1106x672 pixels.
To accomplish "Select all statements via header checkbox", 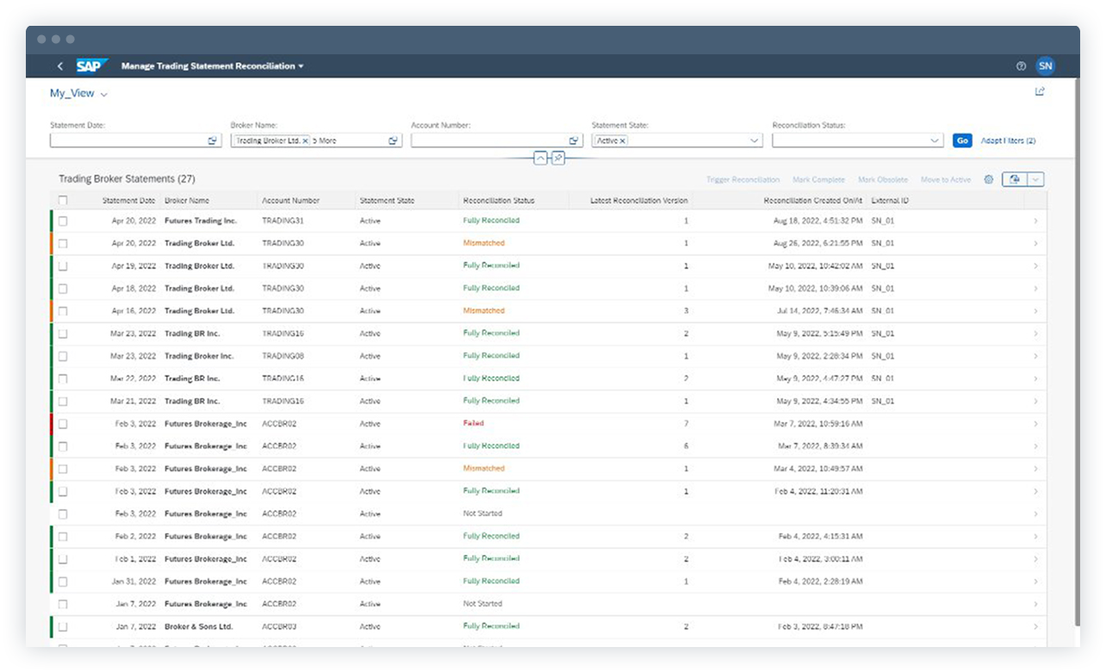I will click(64, 199).
